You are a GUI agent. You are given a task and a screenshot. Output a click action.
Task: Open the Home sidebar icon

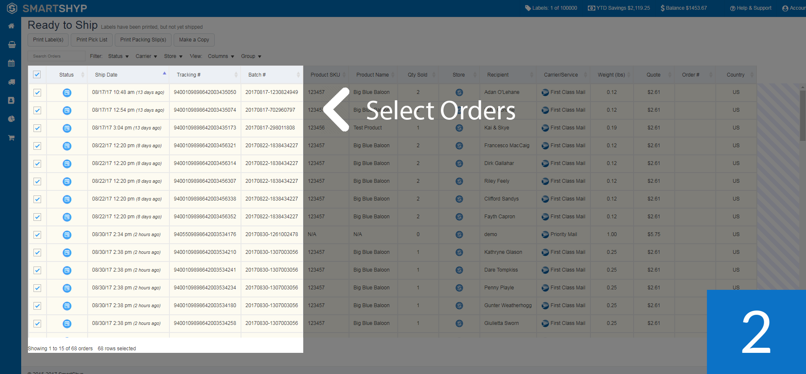(x=11, y=26)
